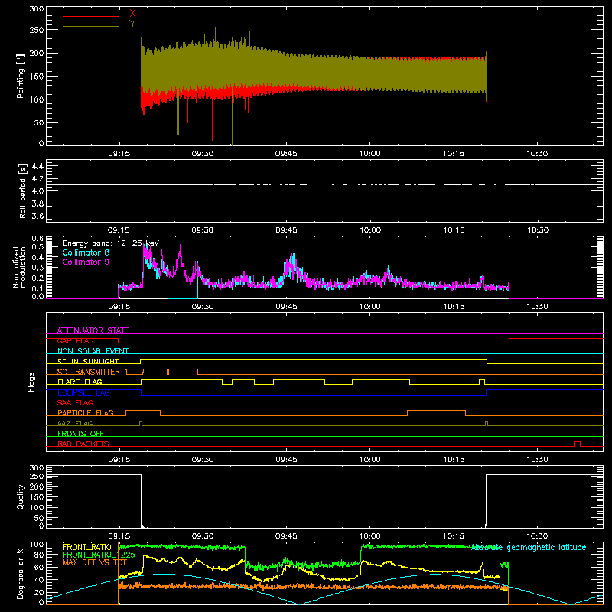Screen dimensions: 612x612
Task: Click the red legend line beside X
Action: pyautogui.click(x=91, y=16)
